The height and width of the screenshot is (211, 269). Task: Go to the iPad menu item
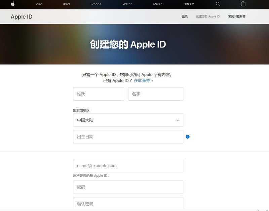click(66, 4)
